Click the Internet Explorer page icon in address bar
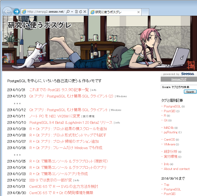197x196 pixels. pos(24,12)
